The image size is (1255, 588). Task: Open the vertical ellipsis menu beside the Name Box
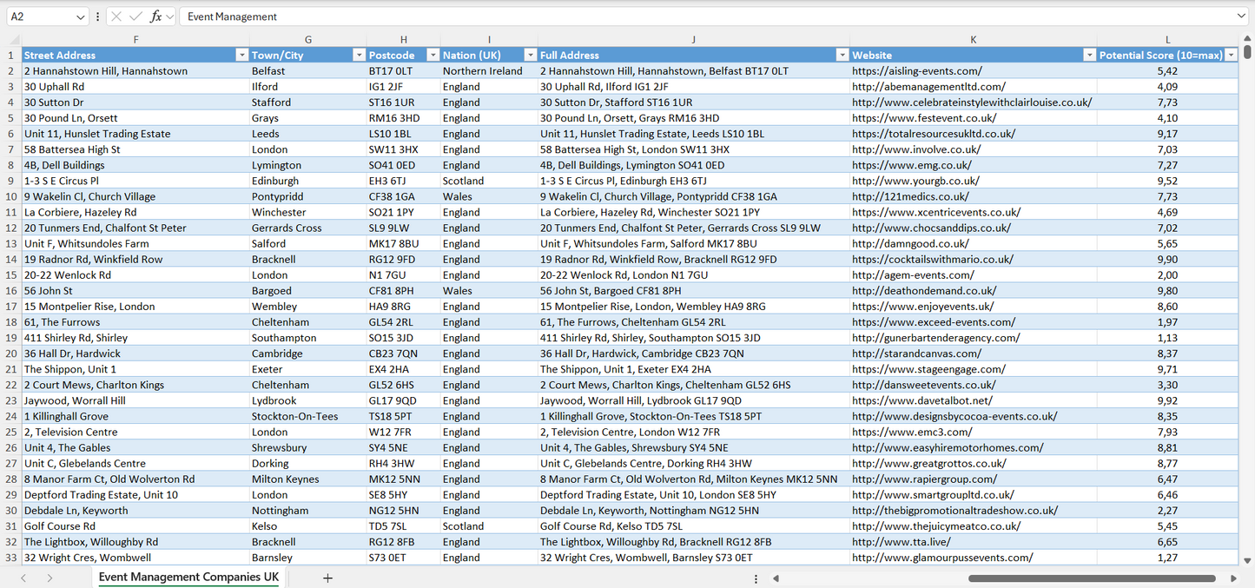click(98, 16)
